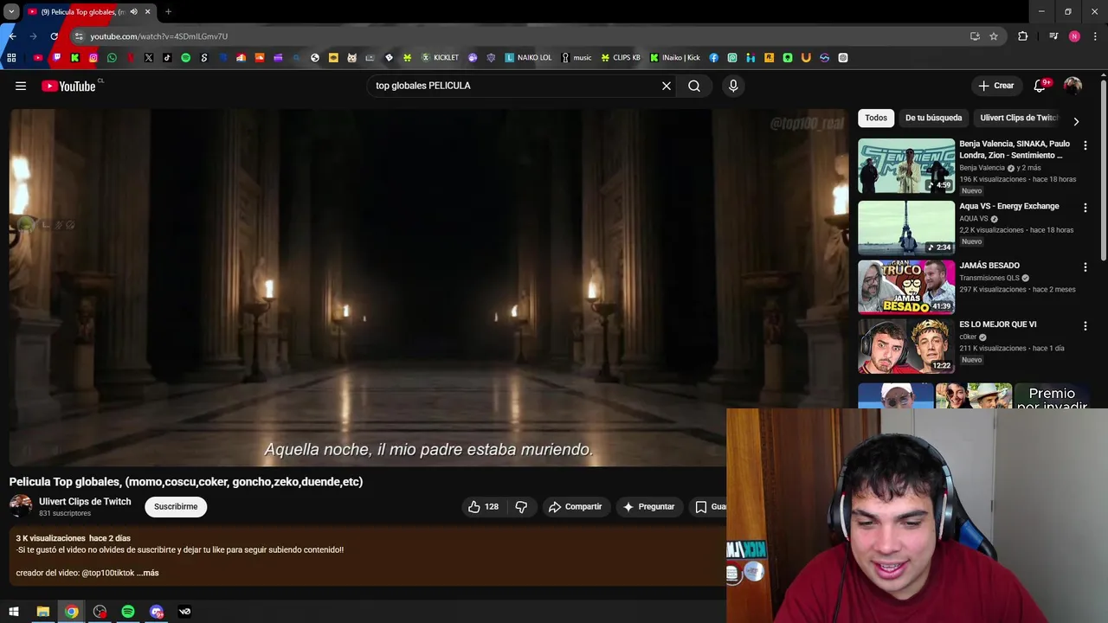1108x623 pixels.
Task: Open the JAMÁS BESADO video thumbnail
Action: [906, 286]
